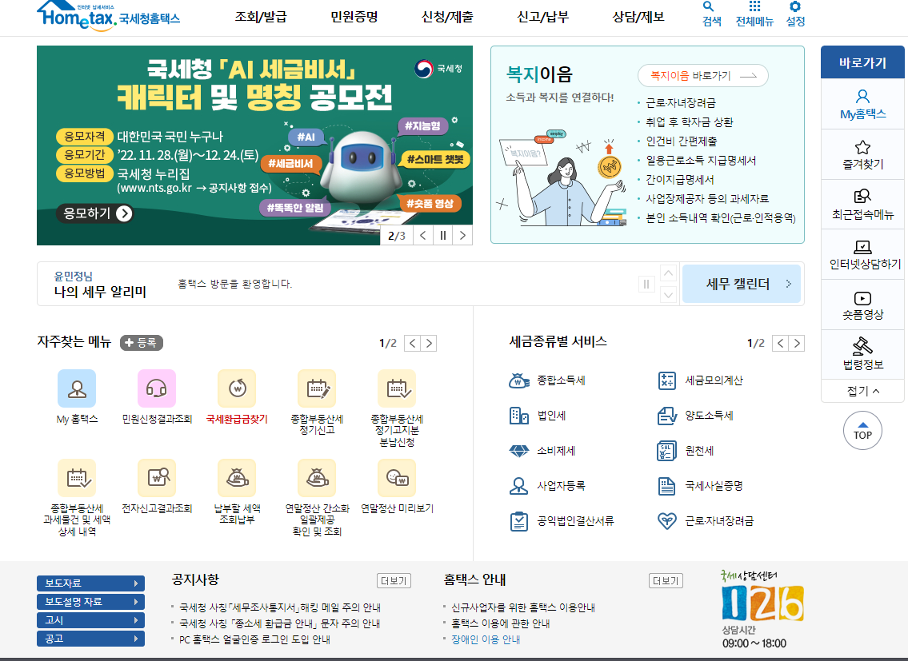Show next banner slide
Image resolution: width=908 pixels, height=661 pixels.
[x=462, y=236]
